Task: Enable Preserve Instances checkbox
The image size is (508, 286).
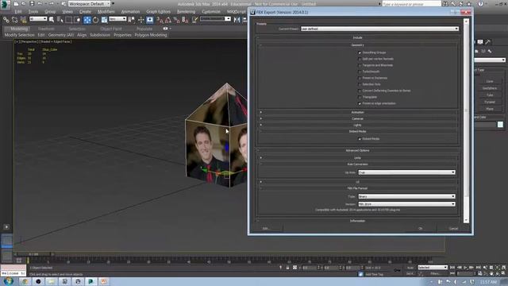Action: point(360,78)
